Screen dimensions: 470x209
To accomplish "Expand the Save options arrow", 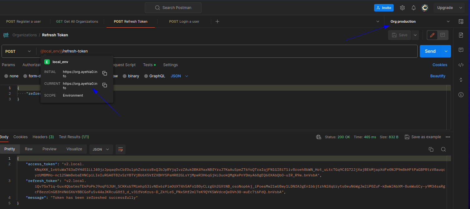I will pyautogui.click(x=415, y=35).
